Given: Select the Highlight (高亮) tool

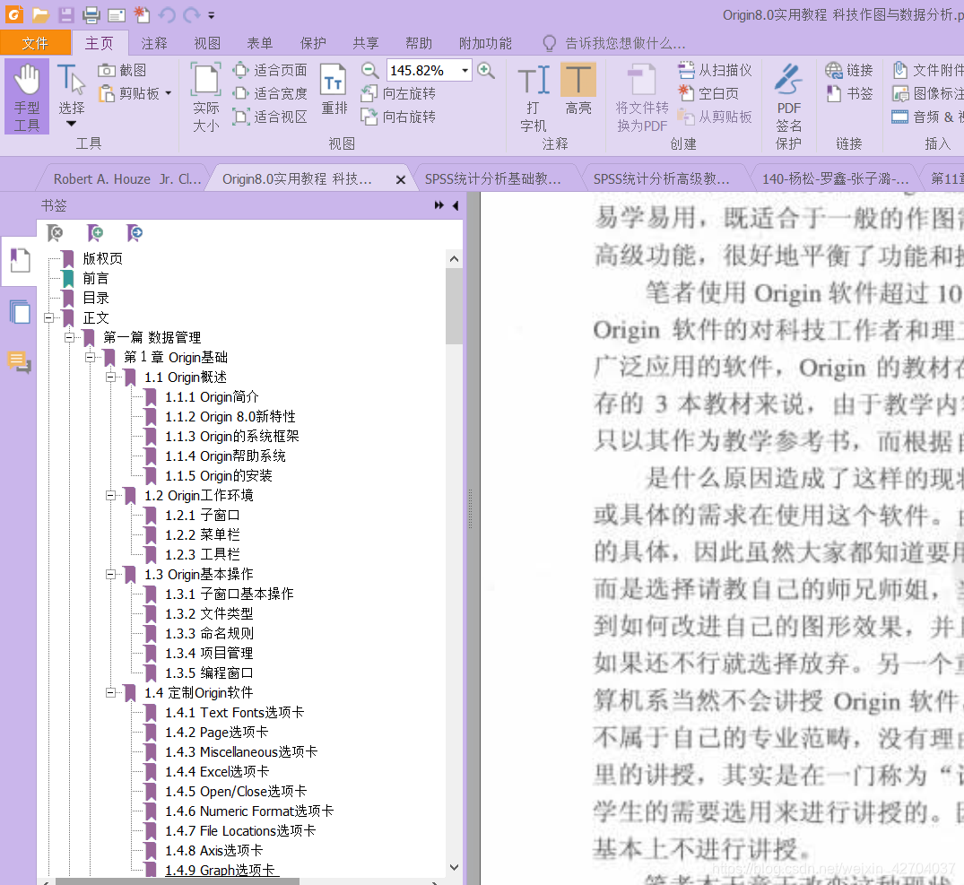Looking at the screenshot, I should (578, 90).
